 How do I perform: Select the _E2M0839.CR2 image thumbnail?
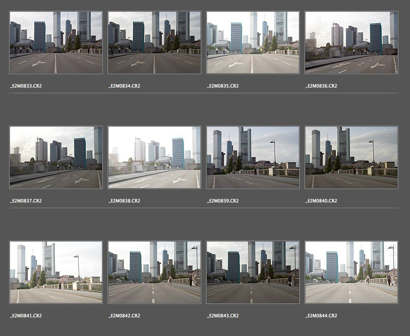[x=253, y=157]
